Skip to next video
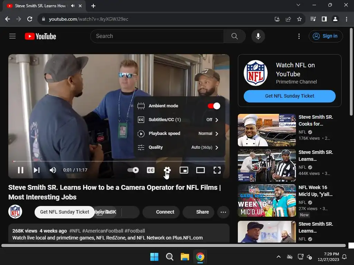 [37, 170]
